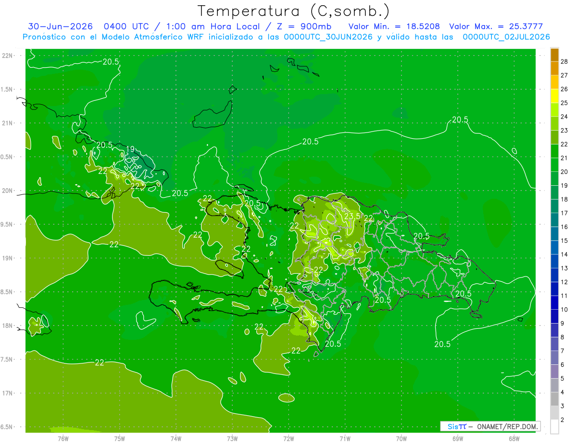577x445 pixels.
Task: Click the blue legend swatch between 12 and 13
Action: click(554, 275)
